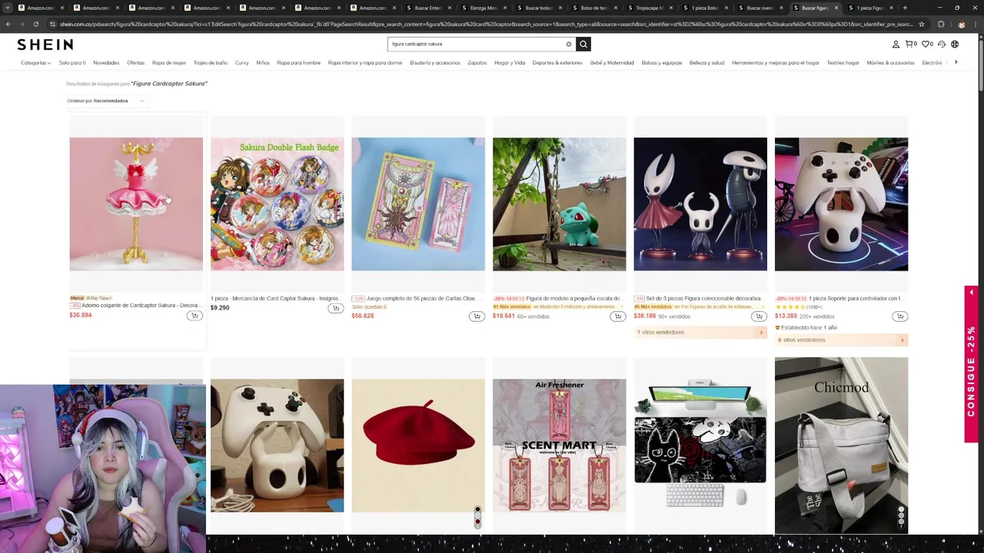The height and width of the screenshot is (553, 984).
Task: Expand the '6 otros vendedores' row
Action: click(x=841, y=340)
